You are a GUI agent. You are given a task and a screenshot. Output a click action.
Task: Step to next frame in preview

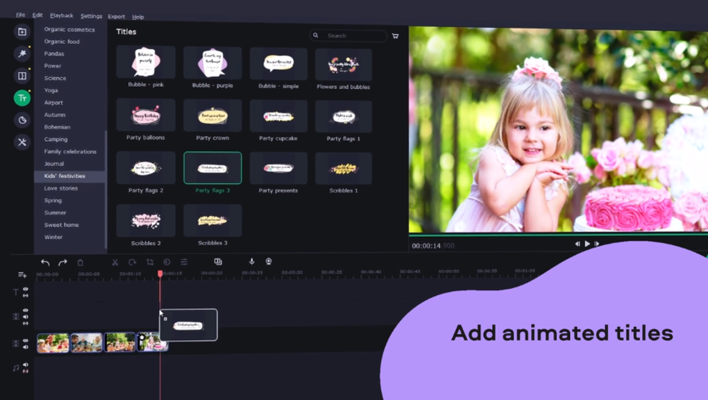pyautogui.click(x=597, y=244)
